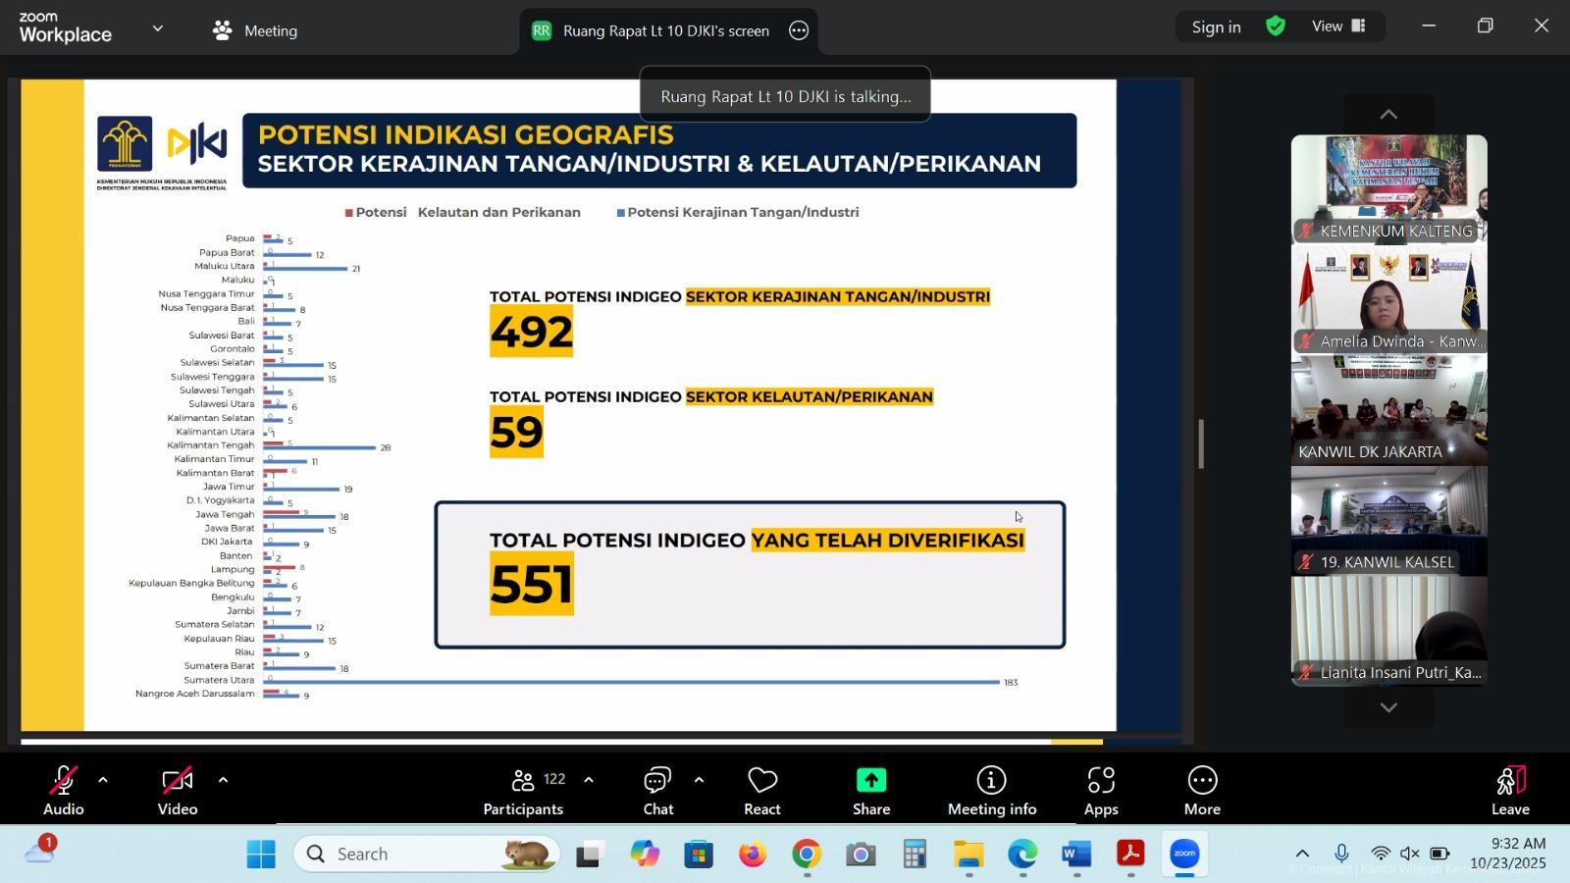Click the panel divider resize handle

1201,444
